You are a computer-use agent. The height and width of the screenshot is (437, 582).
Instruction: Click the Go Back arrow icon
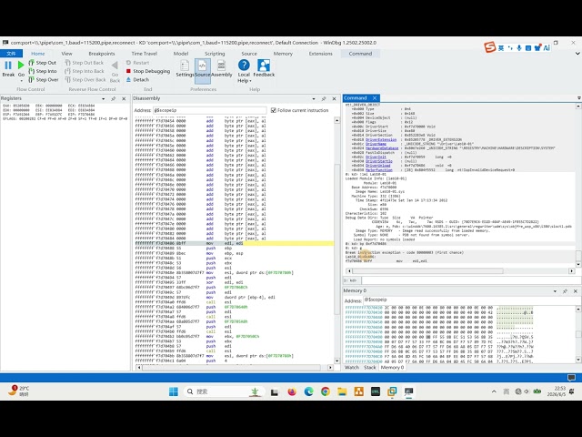(115, 66)
